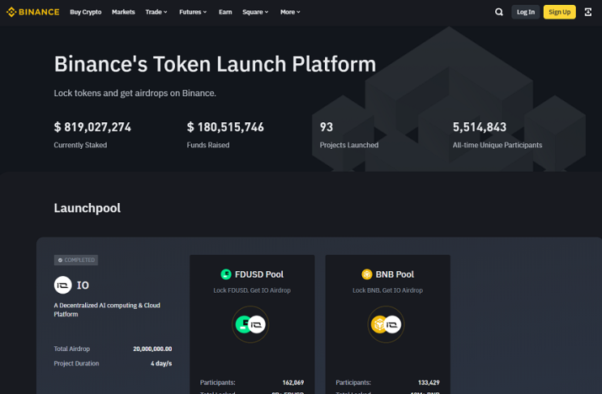
Task: Click the $ 819,027,274 staked value
Action: click(92, 127)
